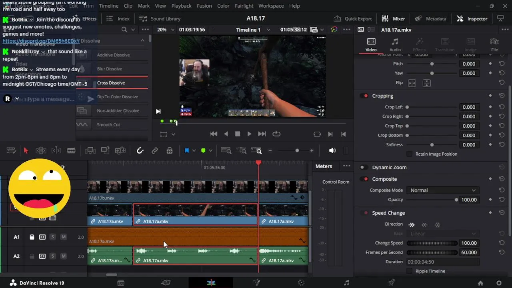Open the Sound Library panel
This screenshot has width=512, height=288.
coord(160,19)
